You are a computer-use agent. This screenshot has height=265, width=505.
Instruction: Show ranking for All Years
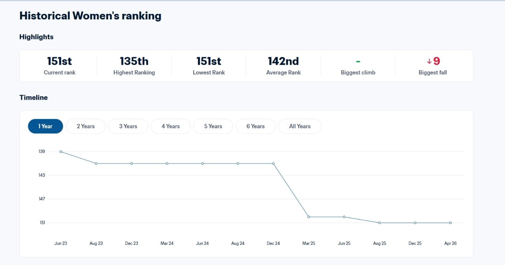pos(300,126)
